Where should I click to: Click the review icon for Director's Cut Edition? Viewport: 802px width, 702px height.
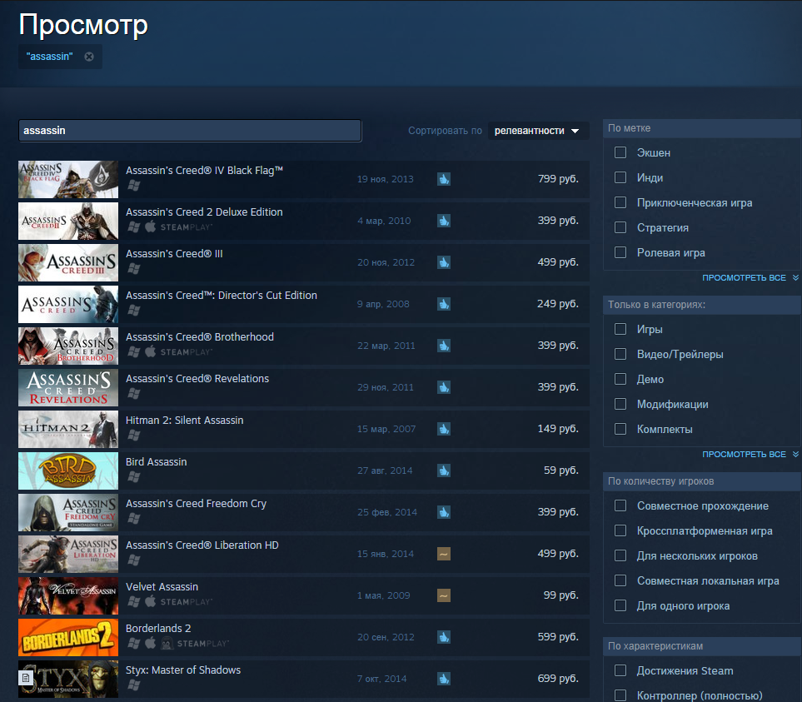443,304
